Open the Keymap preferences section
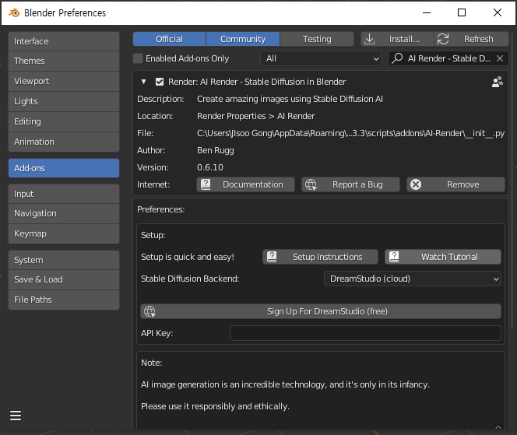The width and height of the screenshot is (517, 435). (64, 233)
